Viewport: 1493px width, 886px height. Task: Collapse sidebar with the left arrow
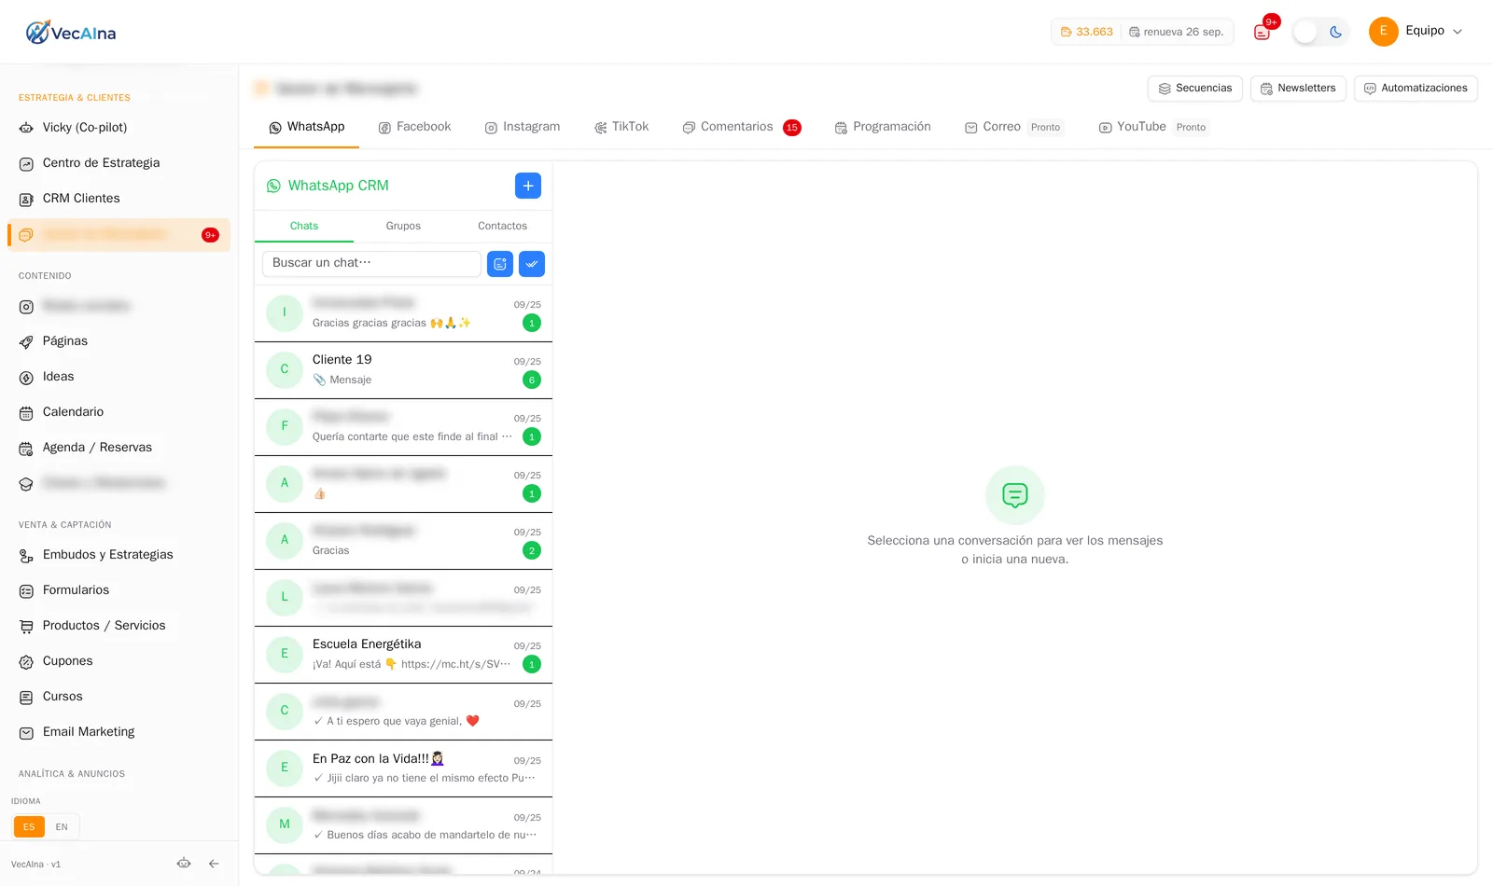pos(214,864)
